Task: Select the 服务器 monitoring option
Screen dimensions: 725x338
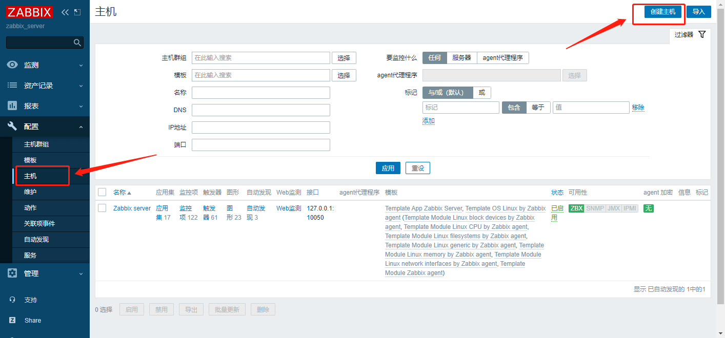Action: point(461,58)
